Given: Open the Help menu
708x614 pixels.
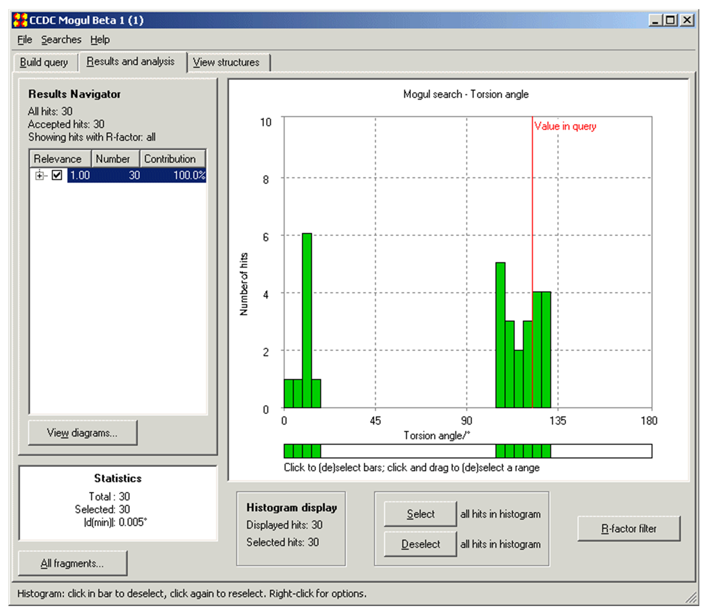Looking at the screenshot, I should click(x=100, y=40).
